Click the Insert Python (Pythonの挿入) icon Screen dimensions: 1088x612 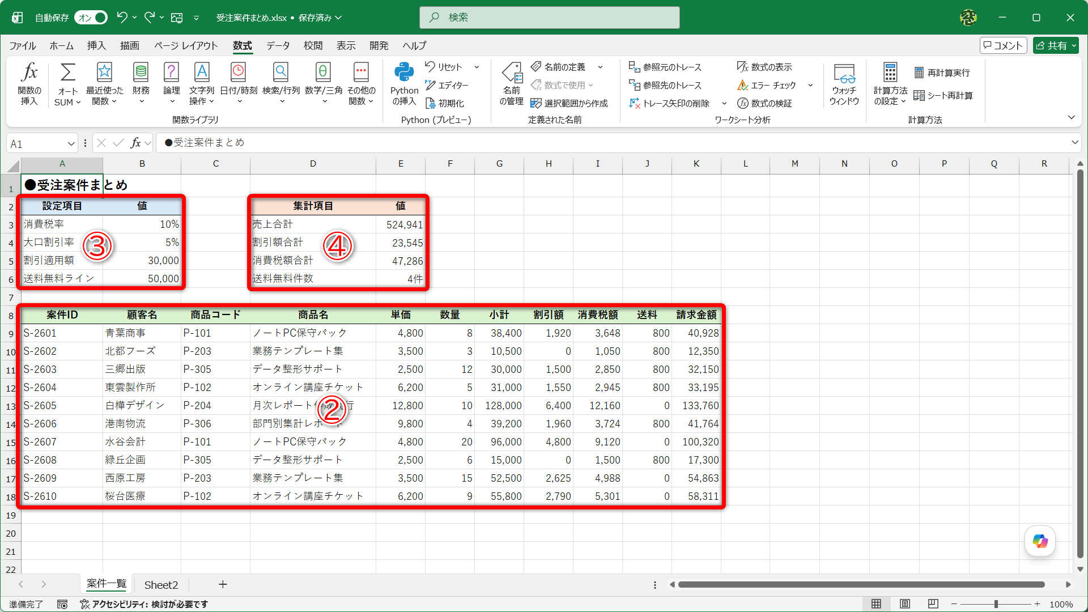coord(404,73)
